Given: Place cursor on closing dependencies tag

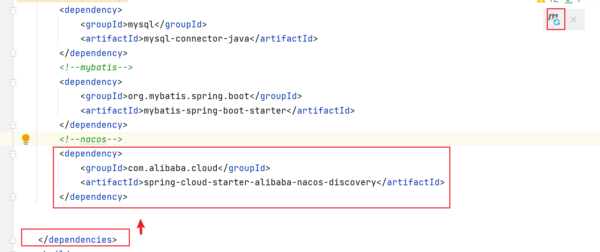Looking at the screenshot, I should coord(78,240).
